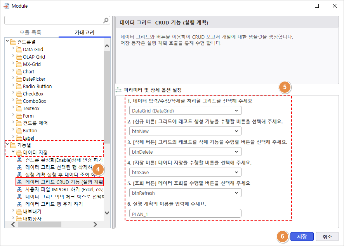
Task: Click the 저장 button
Action: 302,237
